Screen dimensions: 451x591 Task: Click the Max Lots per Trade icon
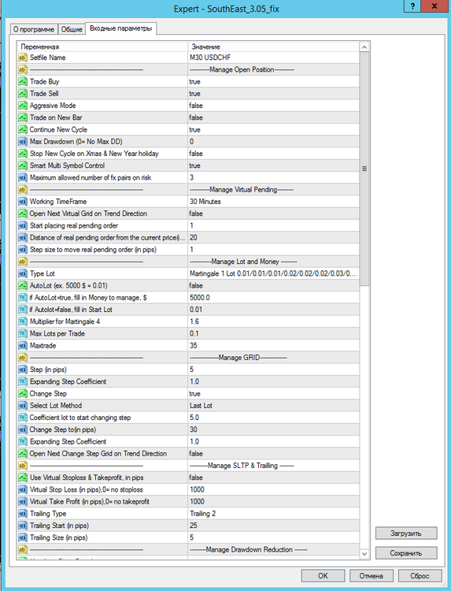click(23, 333)
